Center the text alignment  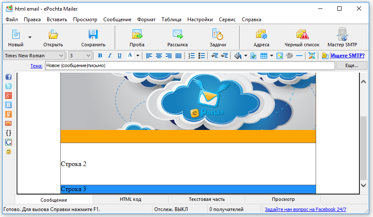[158, 56]
